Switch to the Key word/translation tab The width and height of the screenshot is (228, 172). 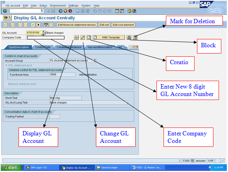(100, 47)
